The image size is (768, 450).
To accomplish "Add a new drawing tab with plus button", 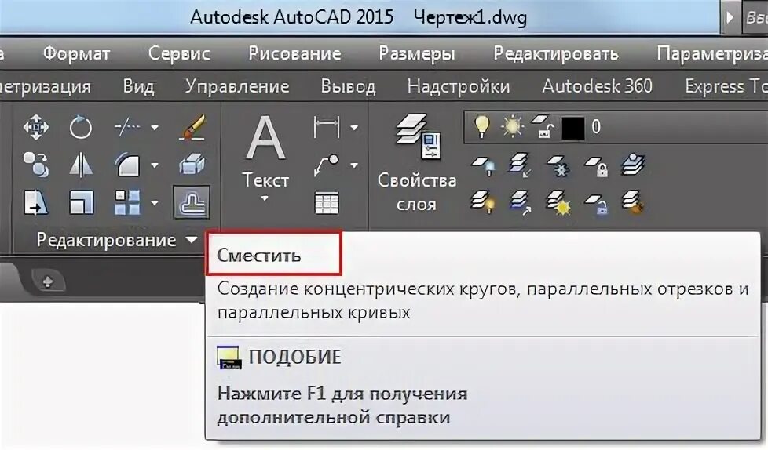I will coord(48,281).
